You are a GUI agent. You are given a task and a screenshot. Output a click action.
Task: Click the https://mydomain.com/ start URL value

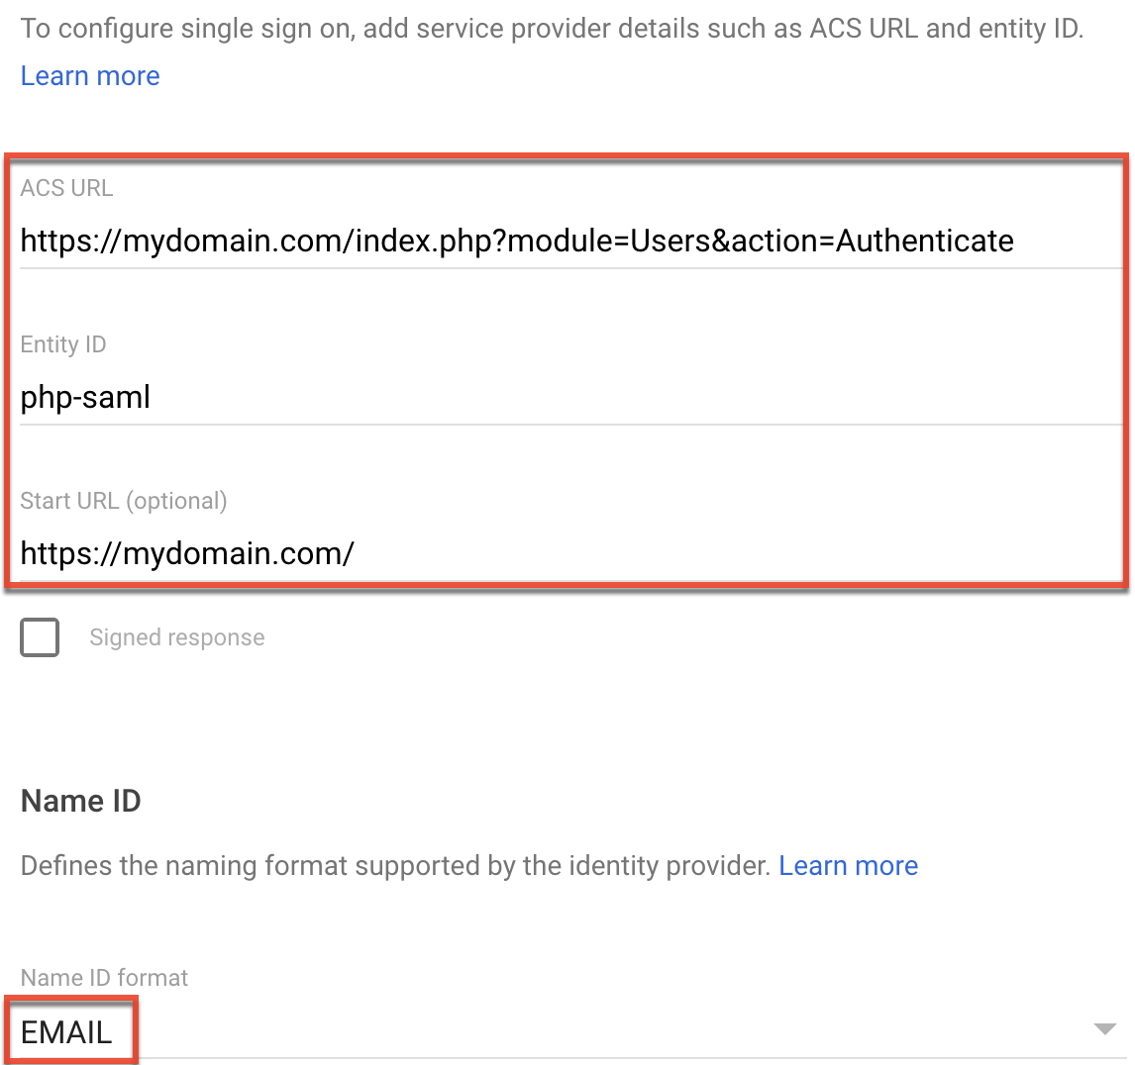(187, 553)
